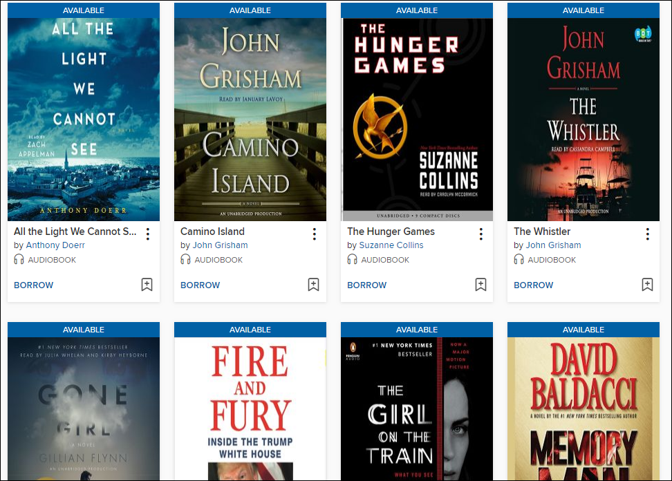Image resolution: width=672 pixels, height=481 pixels.
Task: Open John Grisham link under The Whistler
Action: pyautogui.click(x=553, y=245)
